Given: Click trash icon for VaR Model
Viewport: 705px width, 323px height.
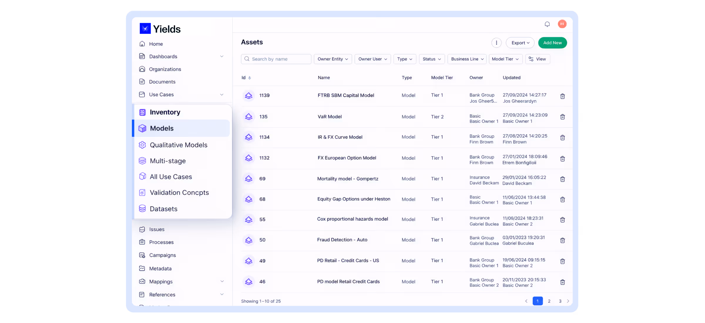Looking at the screenshot, I should point(562,117).
